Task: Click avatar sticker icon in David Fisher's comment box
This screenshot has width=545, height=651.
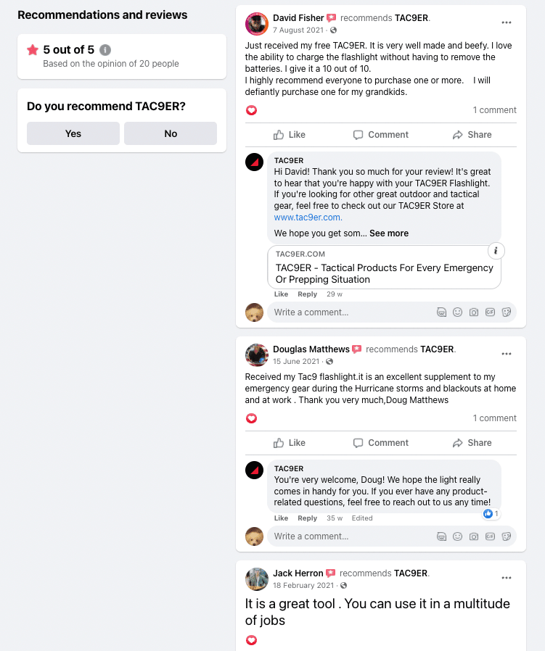Action: point(441,312)
